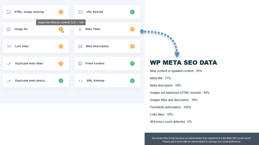The image size is (259, 145).
Task: Click orange warning badge on Meta Titles
Action: click(132, 29)
